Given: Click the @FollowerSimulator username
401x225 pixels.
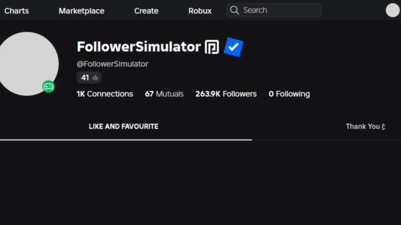Looking at the screenshot, I should click(x=113, y=64).
